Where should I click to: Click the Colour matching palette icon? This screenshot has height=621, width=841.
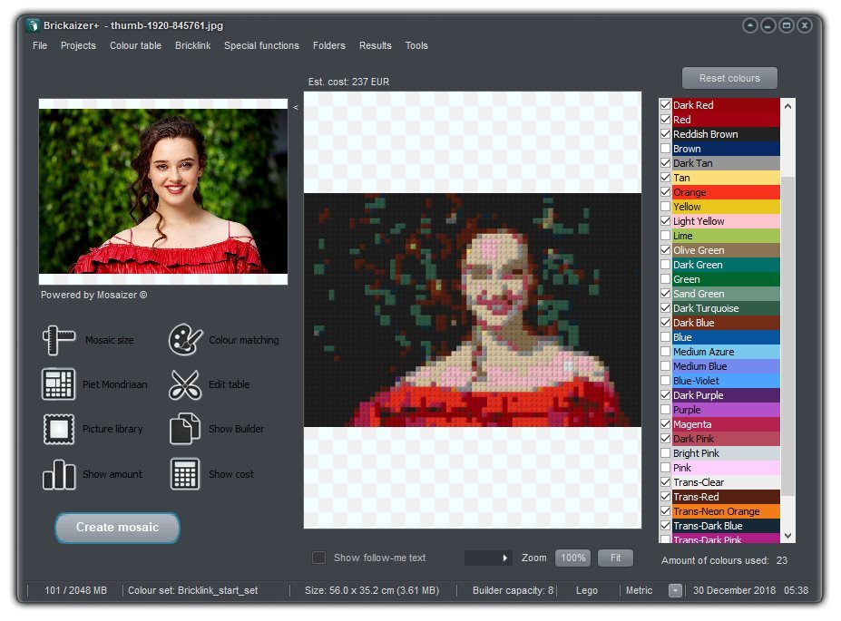click(185, 340)
